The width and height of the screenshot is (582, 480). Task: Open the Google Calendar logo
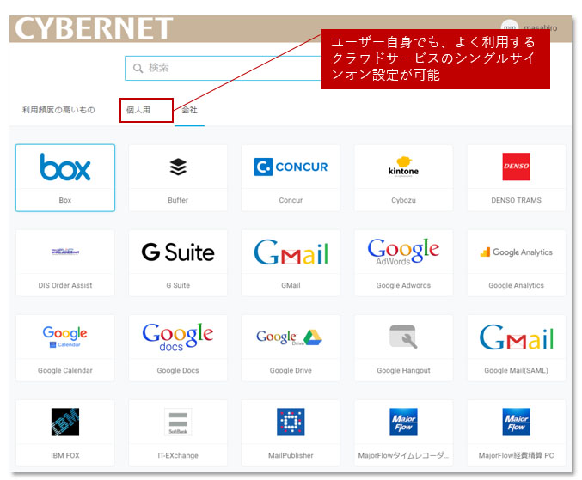(x=65, y=337)
